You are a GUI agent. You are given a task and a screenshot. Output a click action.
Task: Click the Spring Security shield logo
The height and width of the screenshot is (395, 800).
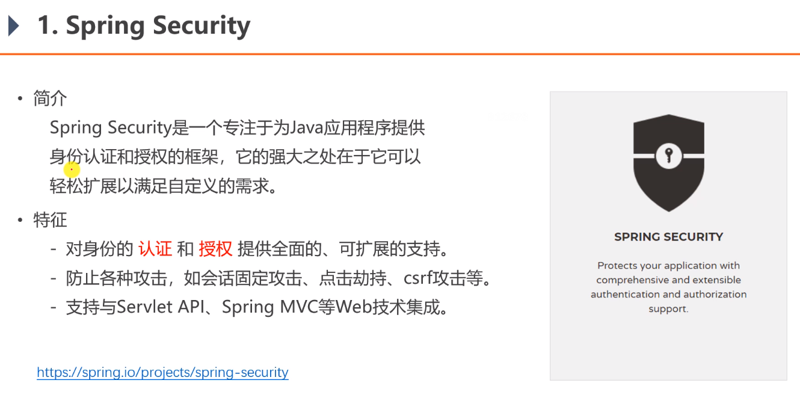668,162
